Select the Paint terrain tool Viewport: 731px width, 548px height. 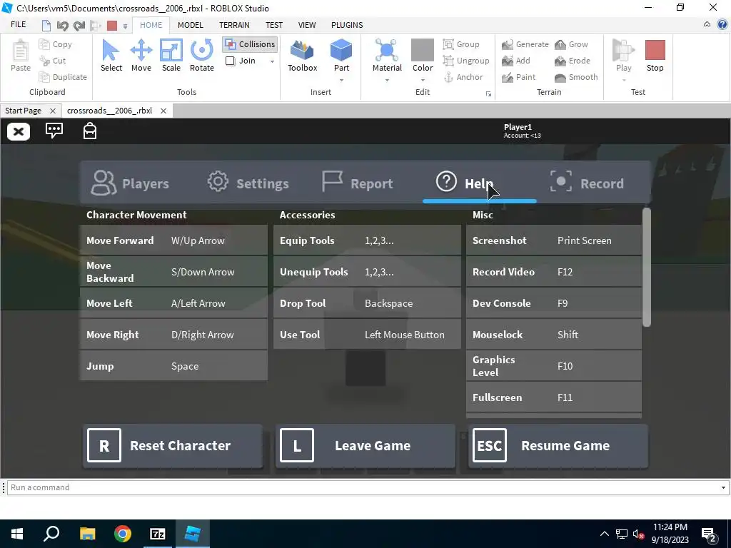[519, 77]
